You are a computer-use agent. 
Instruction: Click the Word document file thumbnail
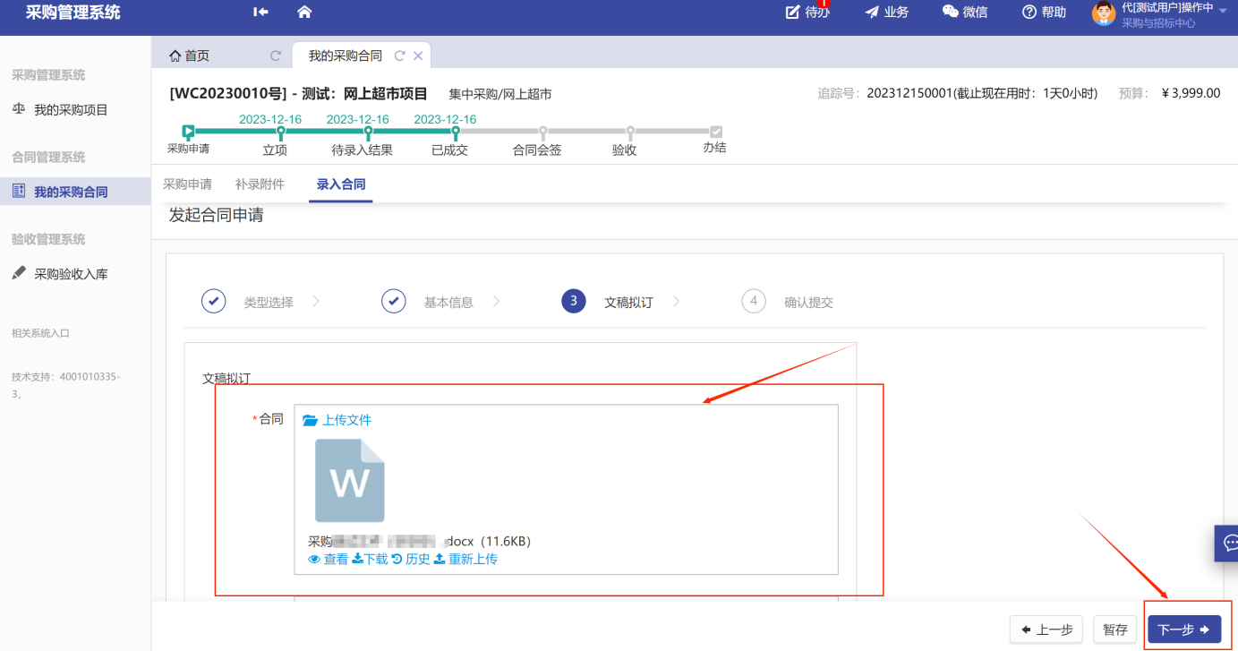[x=349, y=481]
